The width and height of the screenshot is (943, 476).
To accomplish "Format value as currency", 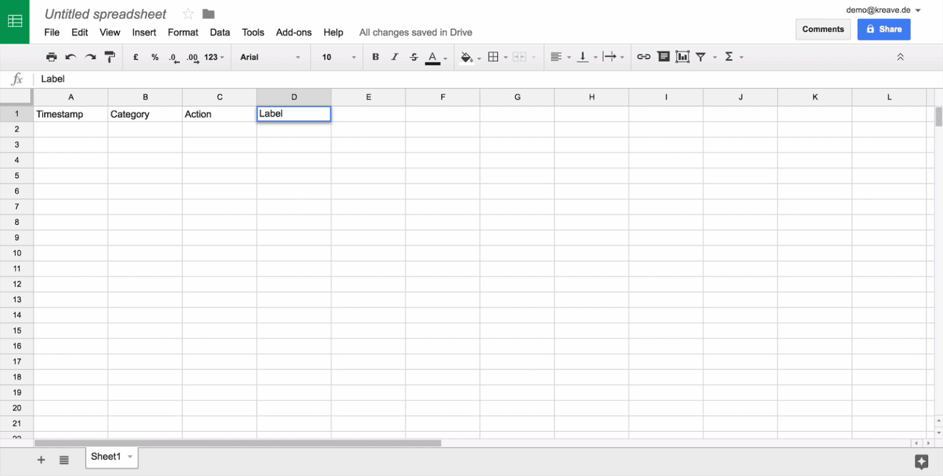I will pyautogui.click(x=135, y=57).
